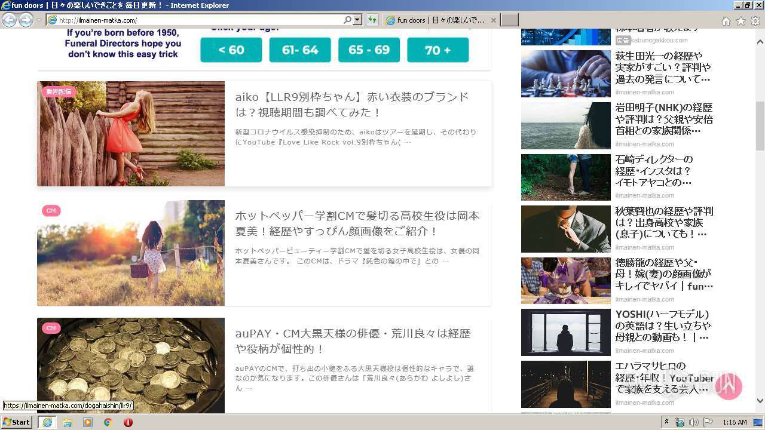Open sidebar link エハラマサヒロの経歴
Viewport: 765px width, 430px height.
coord(665,377)
